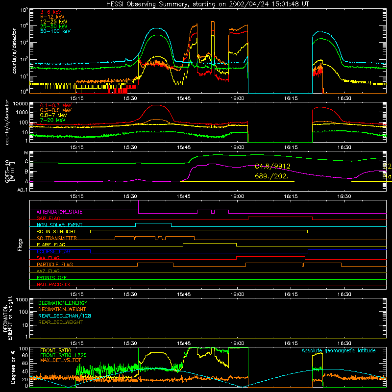Click the yellow flare duration bar under C4.8
The height and width of the screenshot is (392, 392).
[x=237, y=181]
